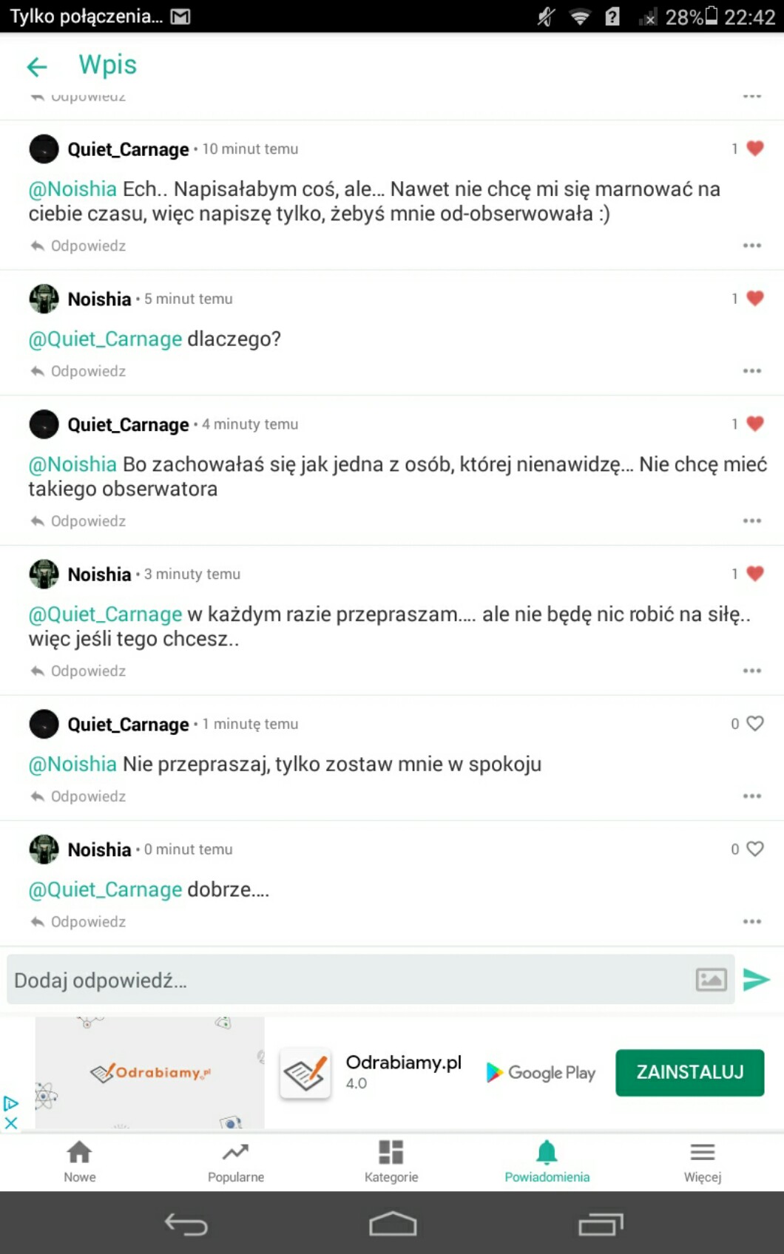Screen dimensions: 784x1254
Task: Open the Więcej menu tab
Action: 702,1161
